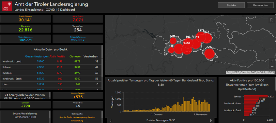Select the 214 bubble on the map
Viewport: 276px width, 123px height.
click(173, 41)
